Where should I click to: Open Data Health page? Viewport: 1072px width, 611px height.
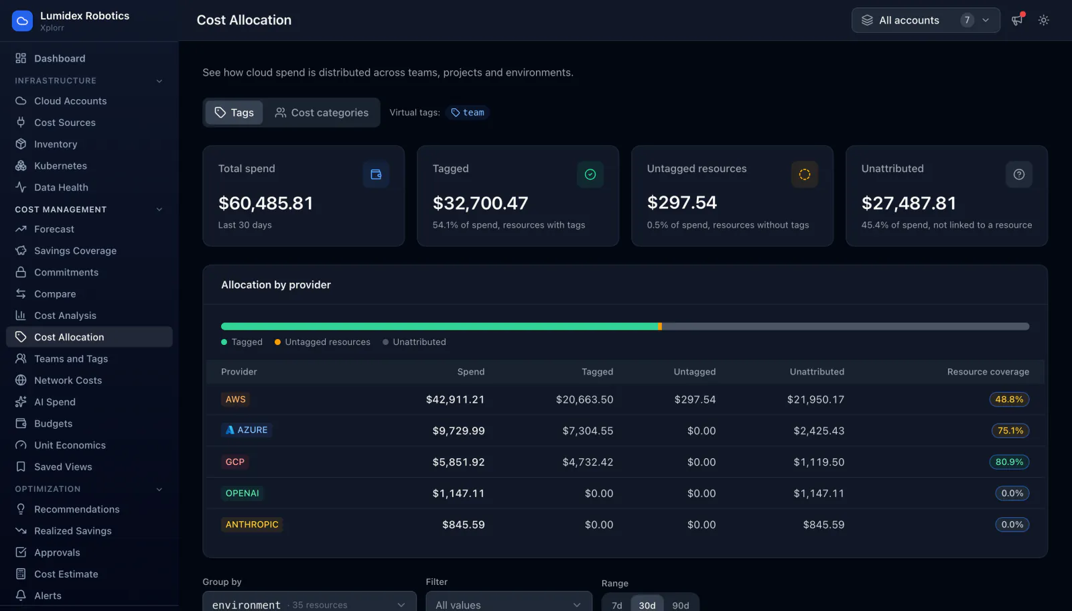[89, 188]
